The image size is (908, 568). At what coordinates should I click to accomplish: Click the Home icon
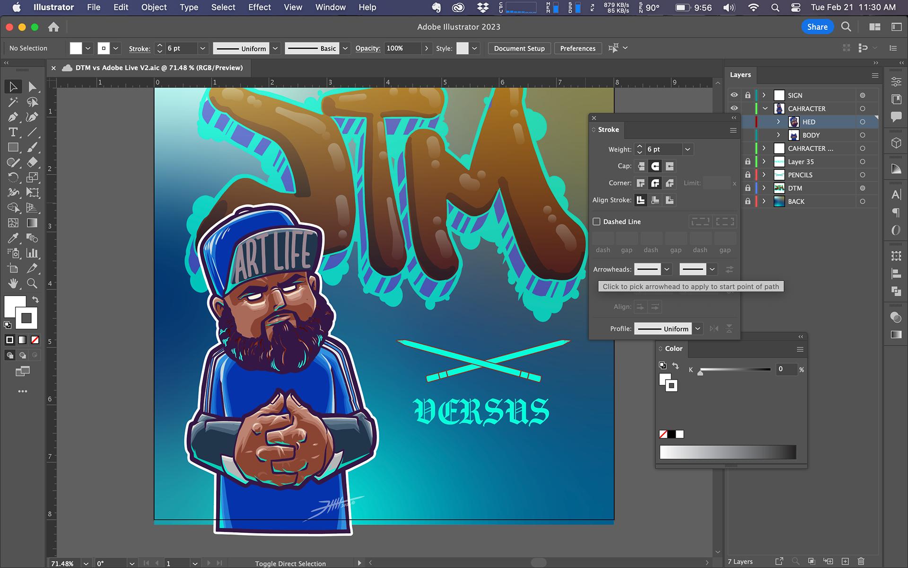click(x=53, y=27)
